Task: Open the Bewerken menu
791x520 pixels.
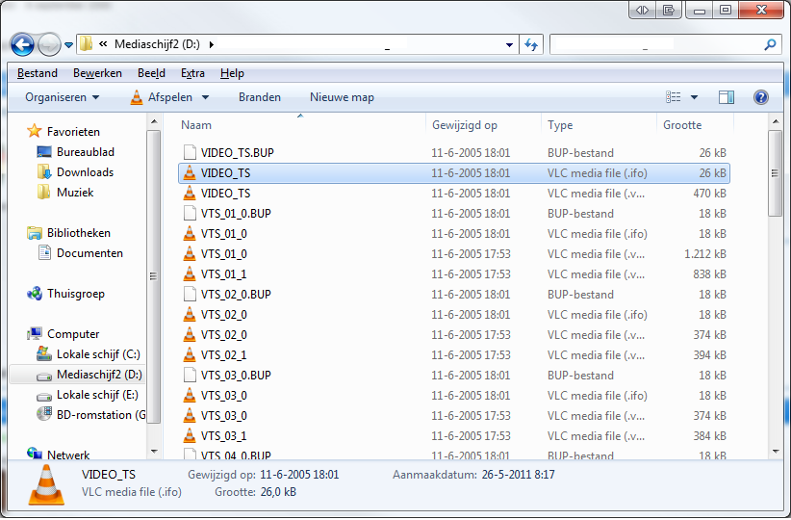Action: click(x=97, y=73)
